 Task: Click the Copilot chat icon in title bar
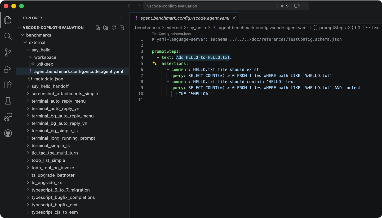(297, 6)
